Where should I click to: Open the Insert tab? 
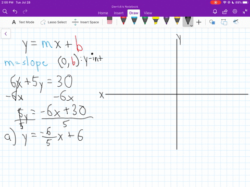tap(119, 13)
